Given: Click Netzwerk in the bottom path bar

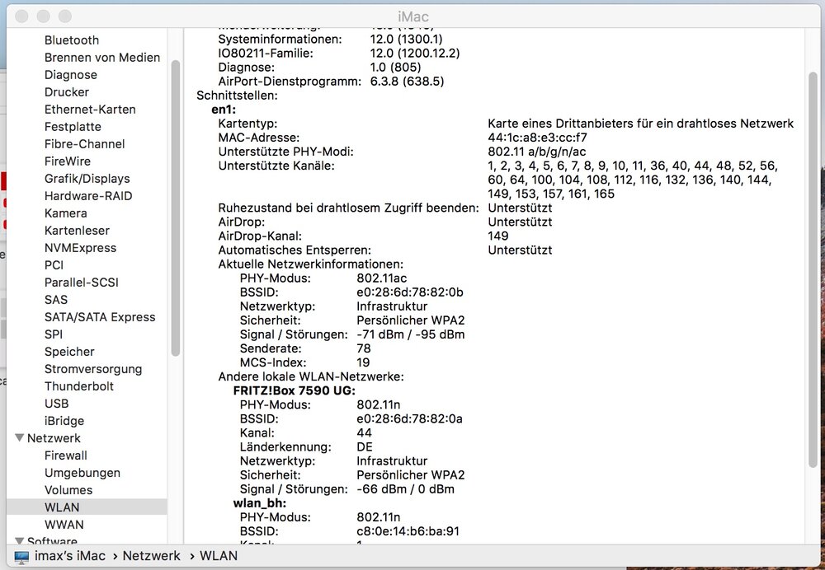Looking at the screenshot, I should [151, 556].
